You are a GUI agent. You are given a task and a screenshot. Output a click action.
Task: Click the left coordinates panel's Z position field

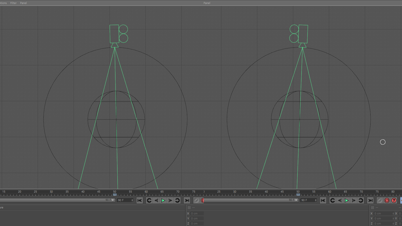click(x=197, y=223)
